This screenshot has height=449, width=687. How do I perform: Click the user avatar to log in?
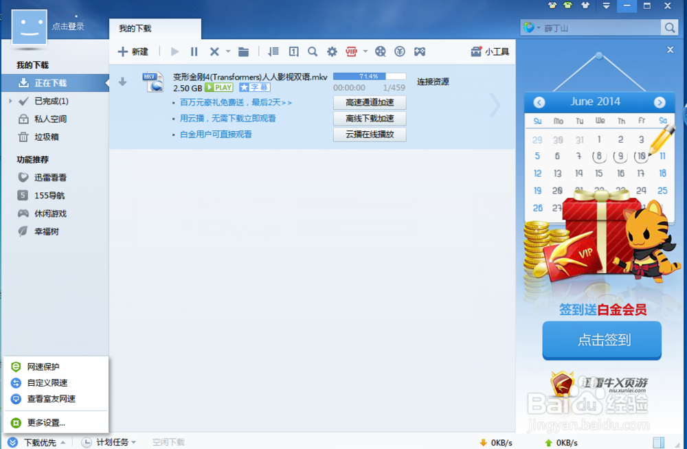tap(30, 27)
